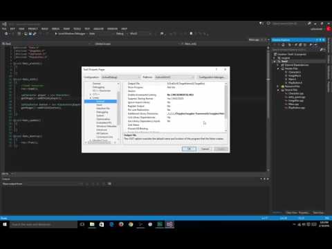Open the PROJECT menu
The width and height of the screenshot is (332, 249).
[x=33, y=29]
